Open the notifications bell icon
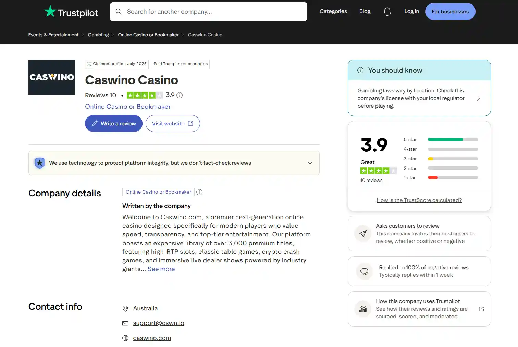Viewport: 518px width, 347px height. point(387,12)
